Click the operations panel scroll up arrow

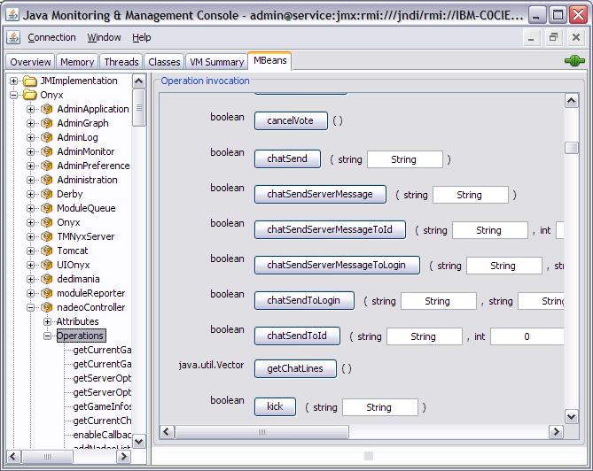(x=571, y=101)
